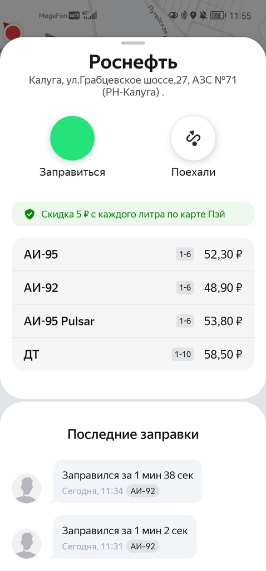Viewport: 266px width, 571px height.
Task: Tap the 1-6 pump badge for АИ-95
Action: 185,254
